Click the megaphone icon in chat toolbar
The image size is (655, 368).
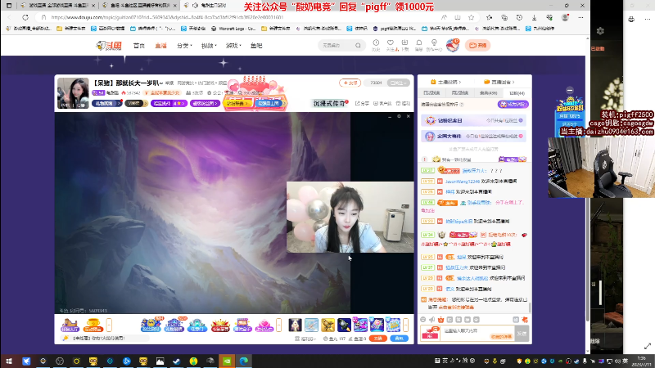[432, 320]
